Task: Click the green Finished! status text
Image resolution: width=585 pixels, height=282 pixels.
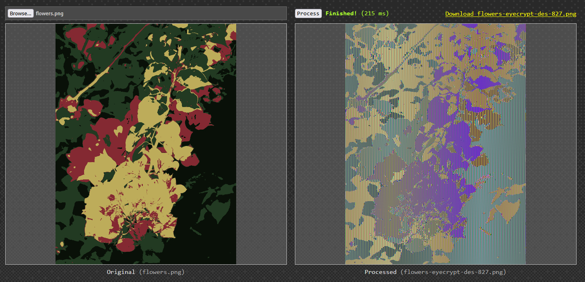Action: 341,13
